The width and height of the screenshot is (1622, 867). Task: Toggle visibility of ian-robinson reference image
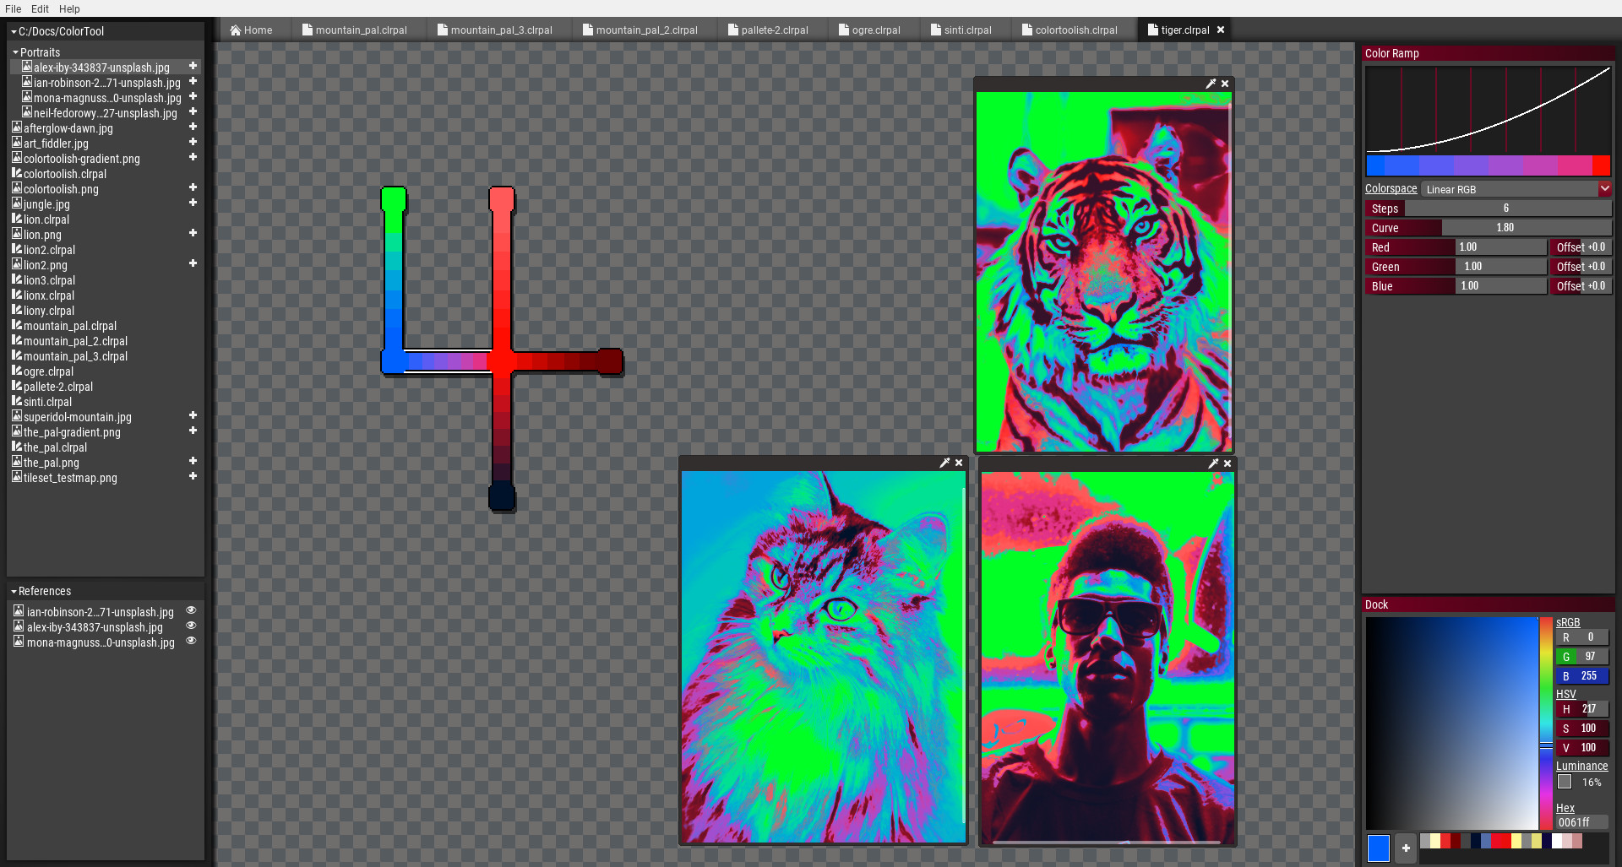click(x=190, y=610)
